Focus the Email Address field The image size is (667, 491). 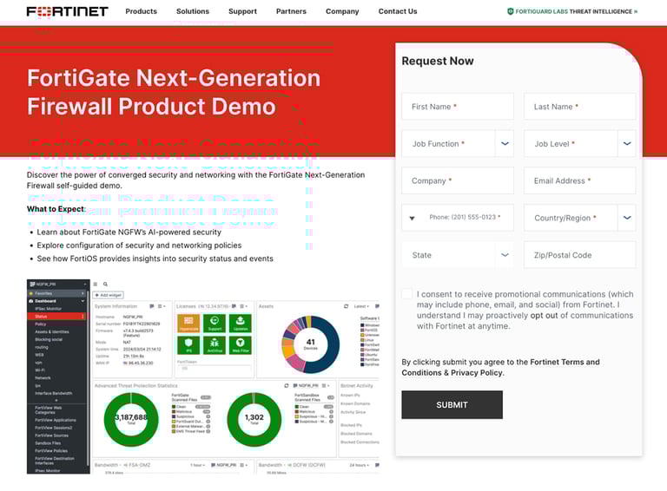coord(579,180)
